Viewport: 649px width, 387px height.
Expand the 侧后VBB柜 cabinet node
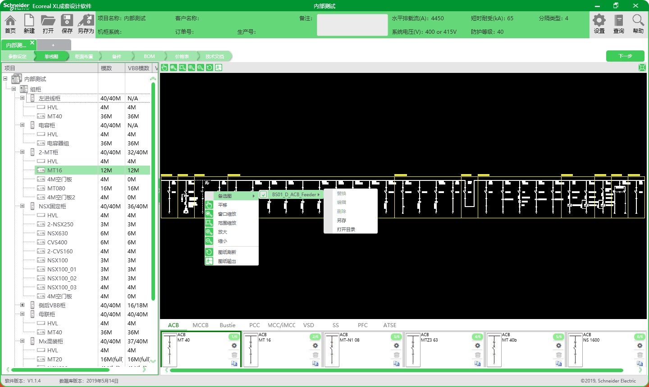[x=22, y=305]
